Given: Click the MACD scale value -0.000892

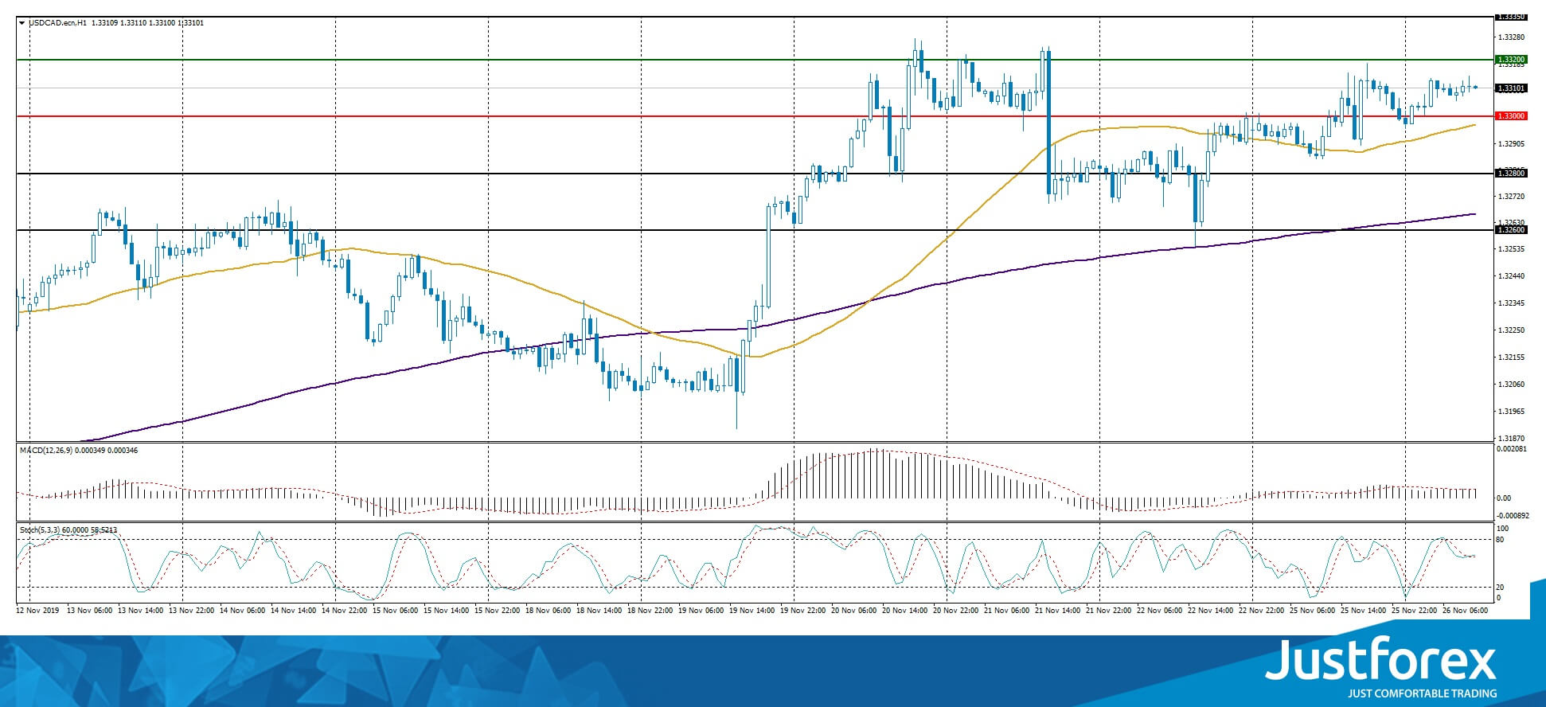Looking at the screenshot, I should (1513, 515).
